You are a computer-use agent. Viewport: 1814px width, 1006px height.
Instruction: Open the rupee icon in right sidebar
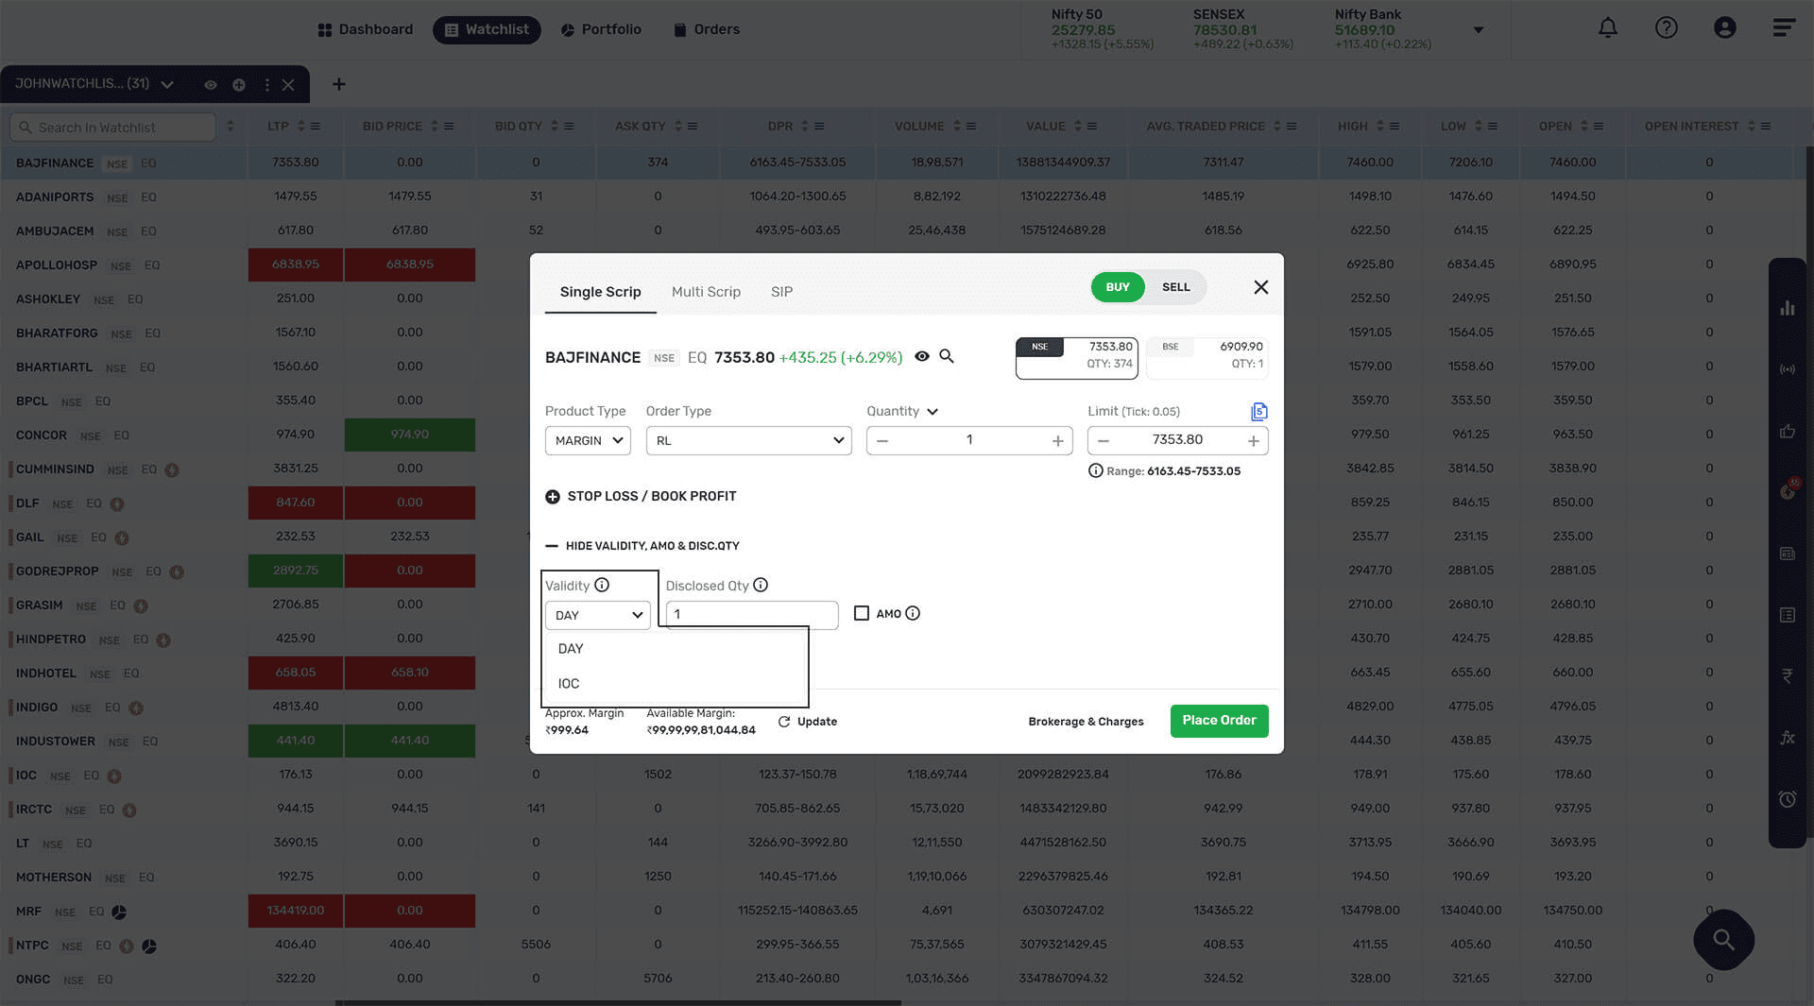(x=1787, y=676)
